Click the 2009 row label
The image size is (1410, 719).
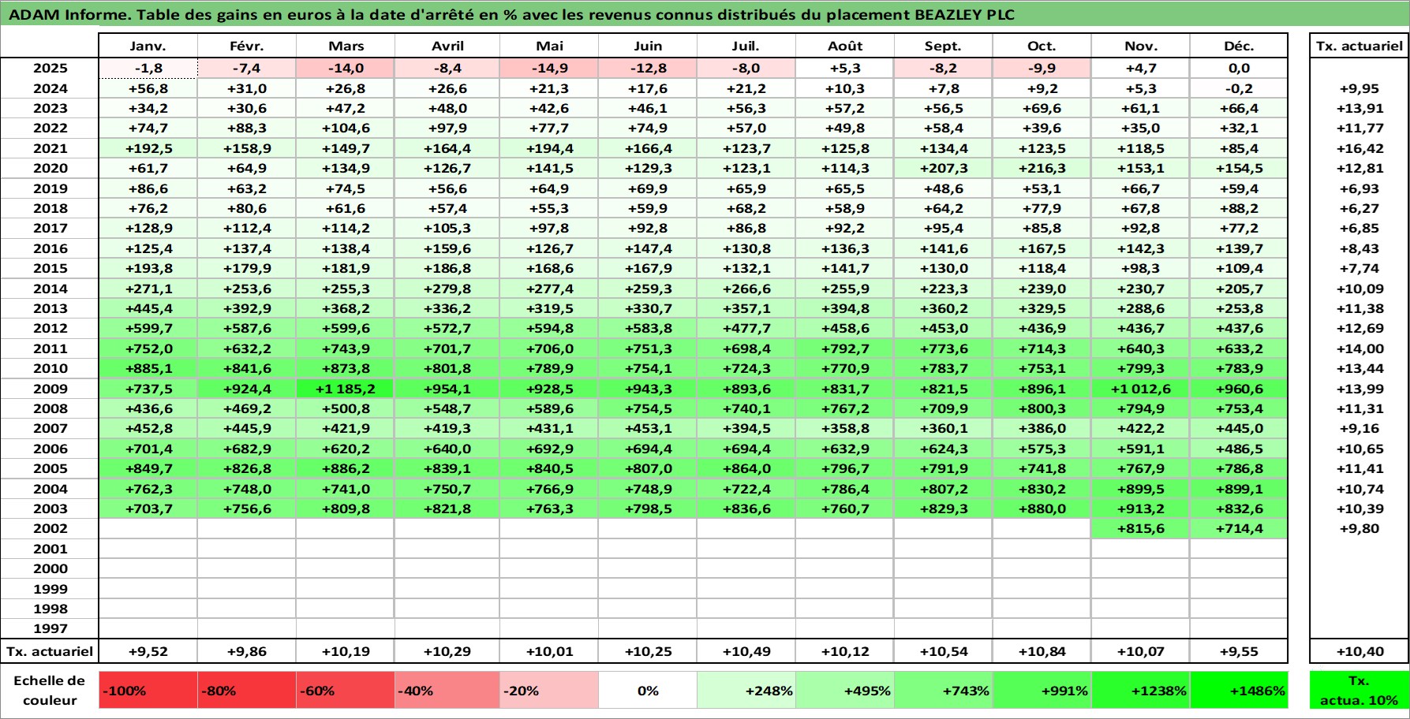point(50,389)
